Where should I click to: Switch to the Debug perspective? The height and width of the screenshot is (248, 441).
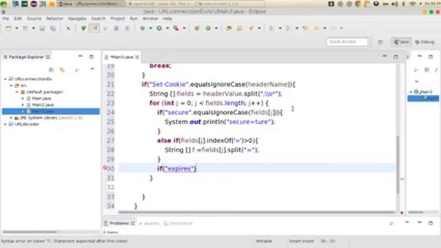[424, 42]
